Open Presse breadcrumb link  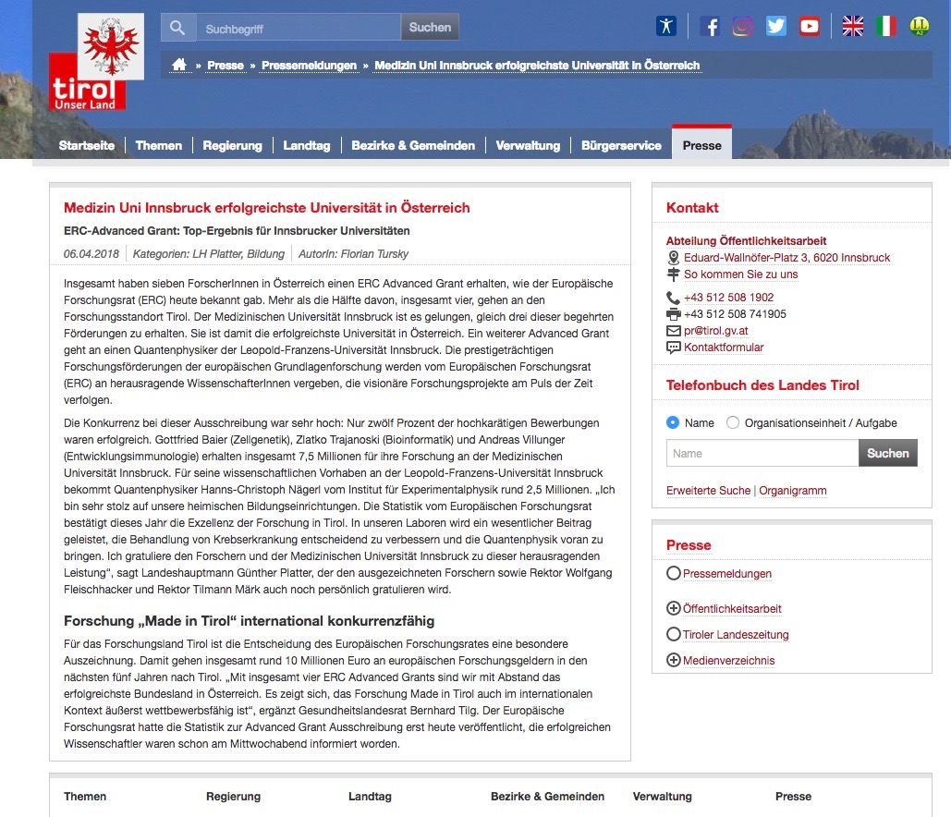click(226, 66)
